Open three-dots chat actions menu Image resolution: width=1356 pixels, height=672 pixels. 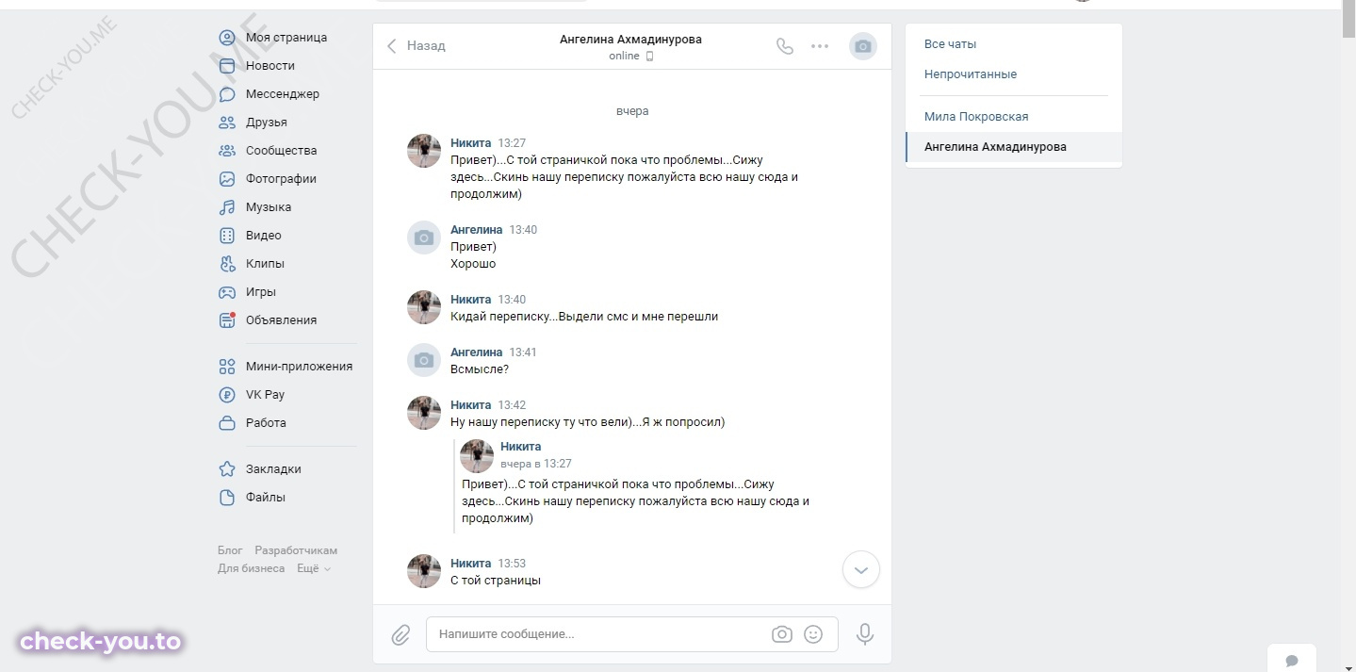(820, 46)
